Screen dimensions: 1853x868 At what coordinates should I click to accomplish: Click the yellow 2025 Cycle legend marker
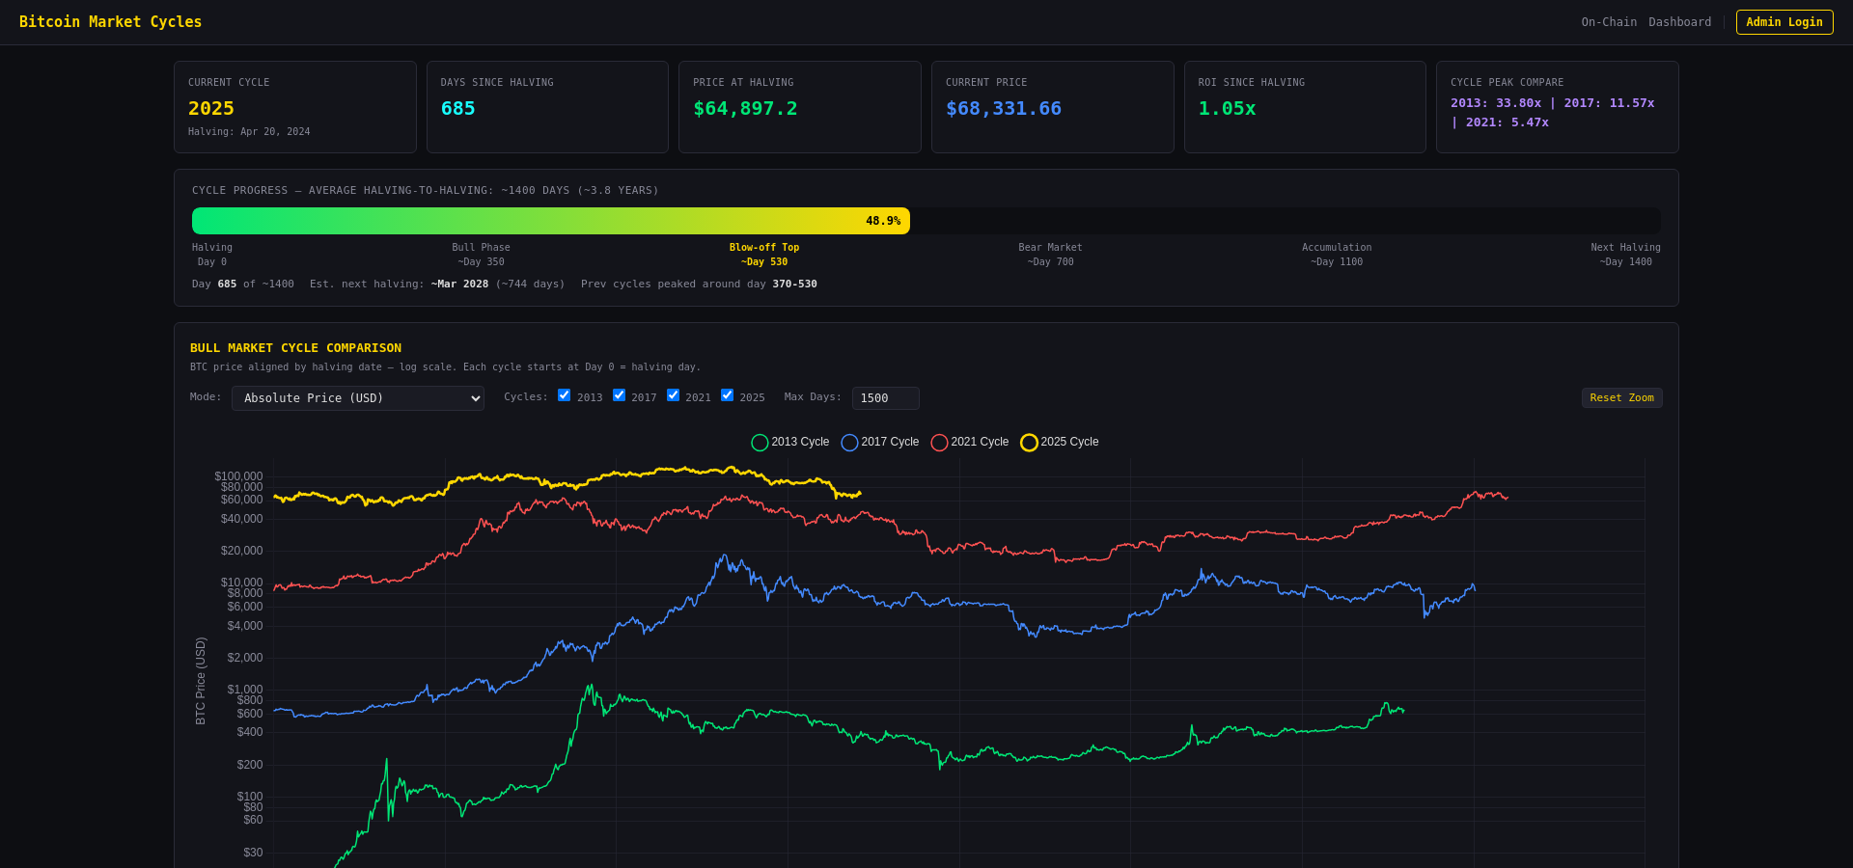click(1029, 442)
